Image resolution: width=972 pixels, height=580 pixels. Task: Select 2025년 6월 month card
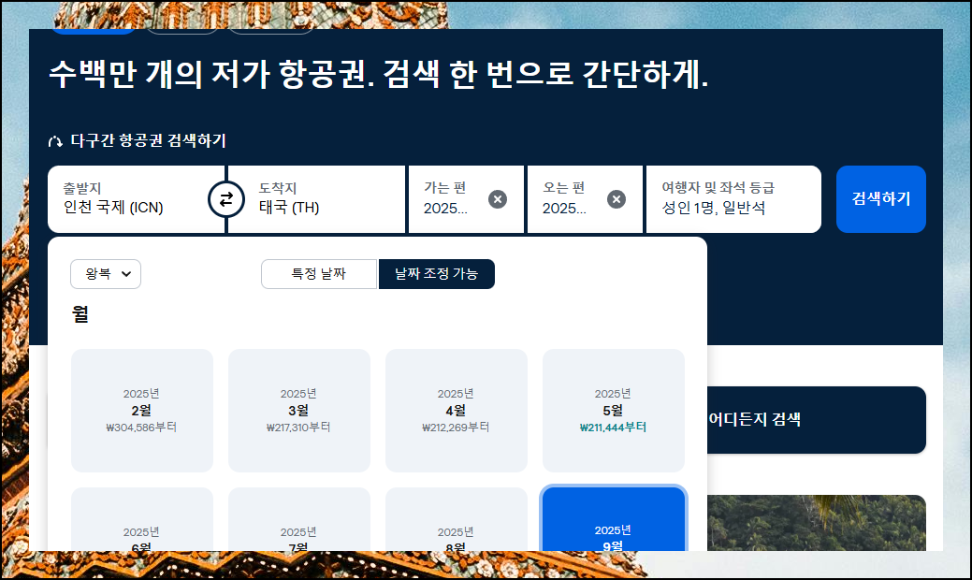142,519
